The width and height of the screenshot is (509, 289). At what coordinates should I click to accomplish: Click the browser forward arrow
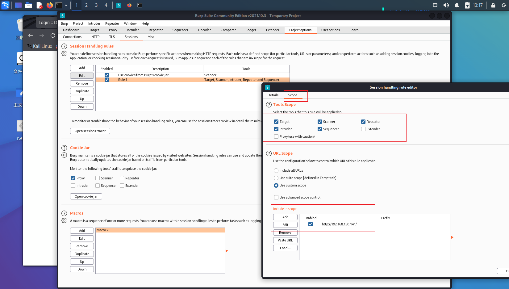pos(42,36)
